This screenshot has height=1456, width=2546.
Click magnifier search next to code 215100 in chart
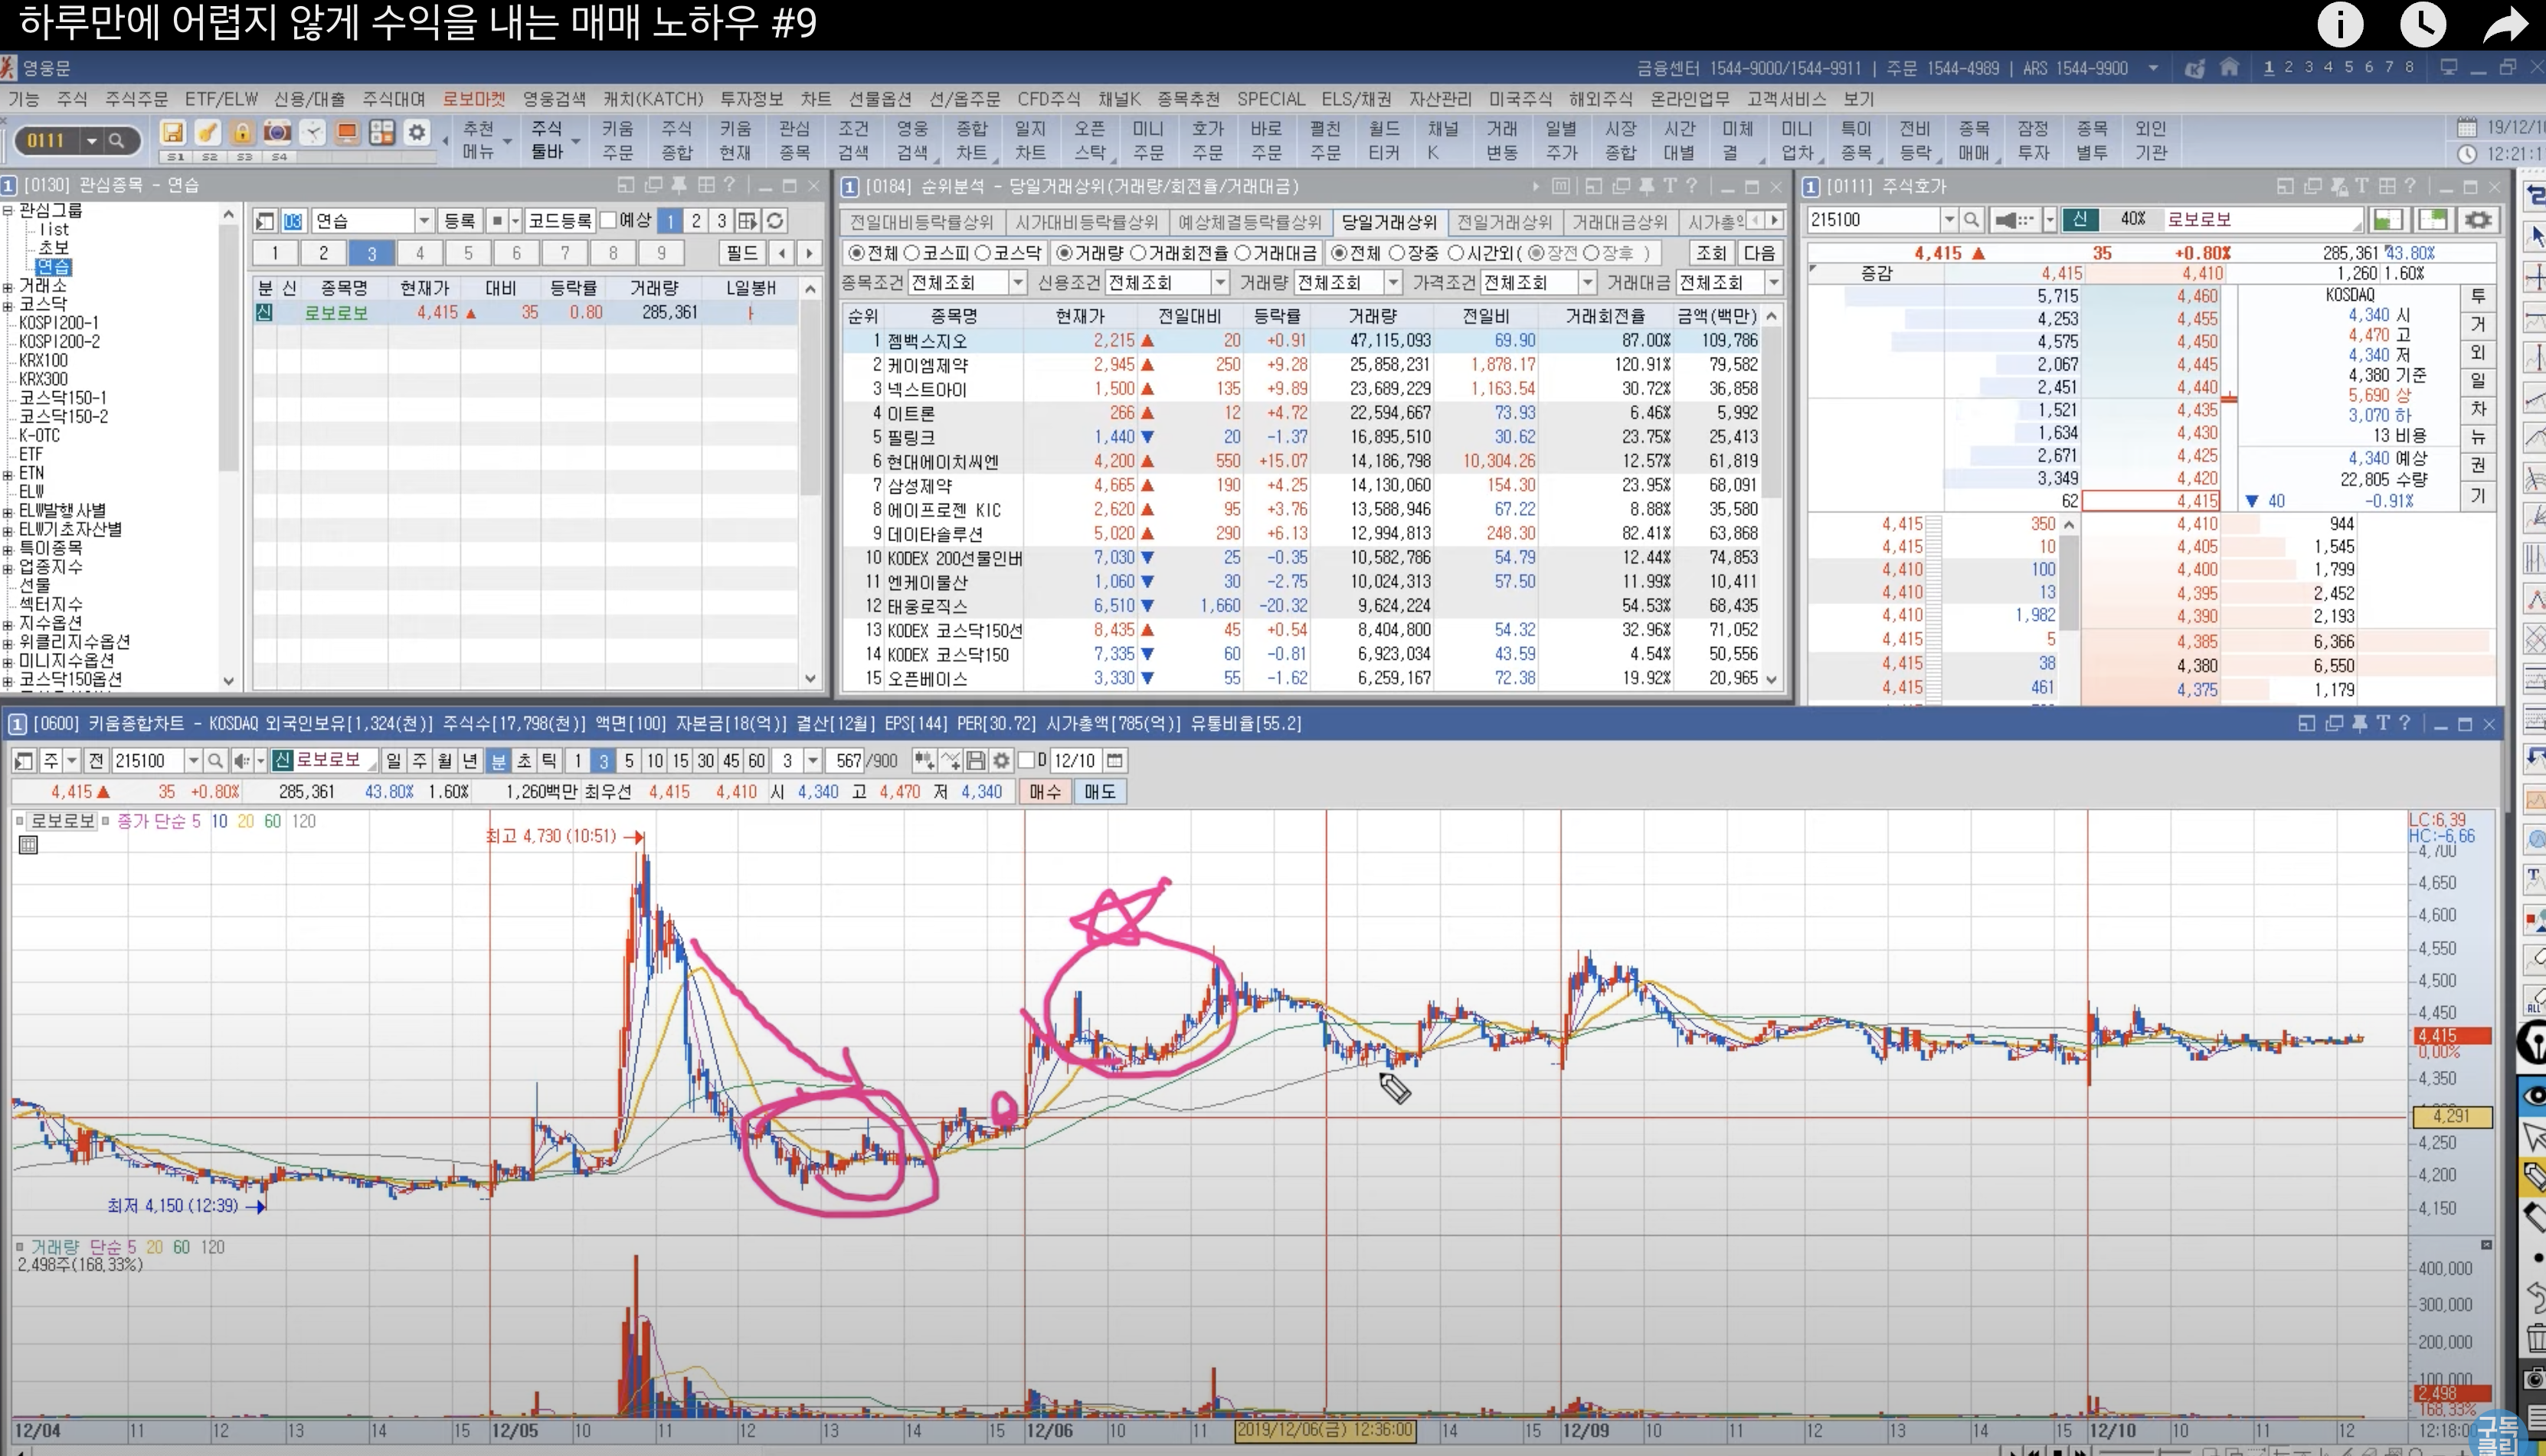[x=214, y=761]
